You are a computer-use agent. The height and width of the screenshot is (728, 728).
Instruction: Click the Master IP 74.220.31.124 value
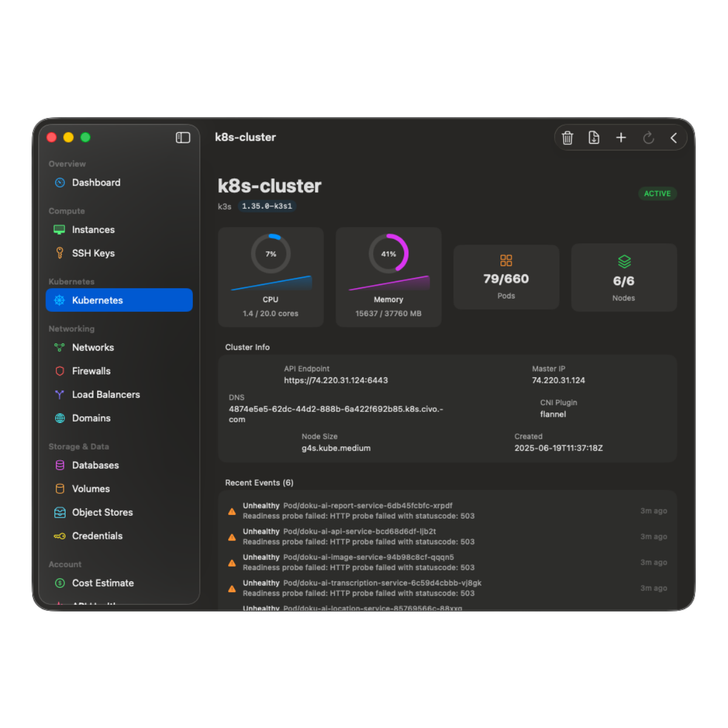559,380
